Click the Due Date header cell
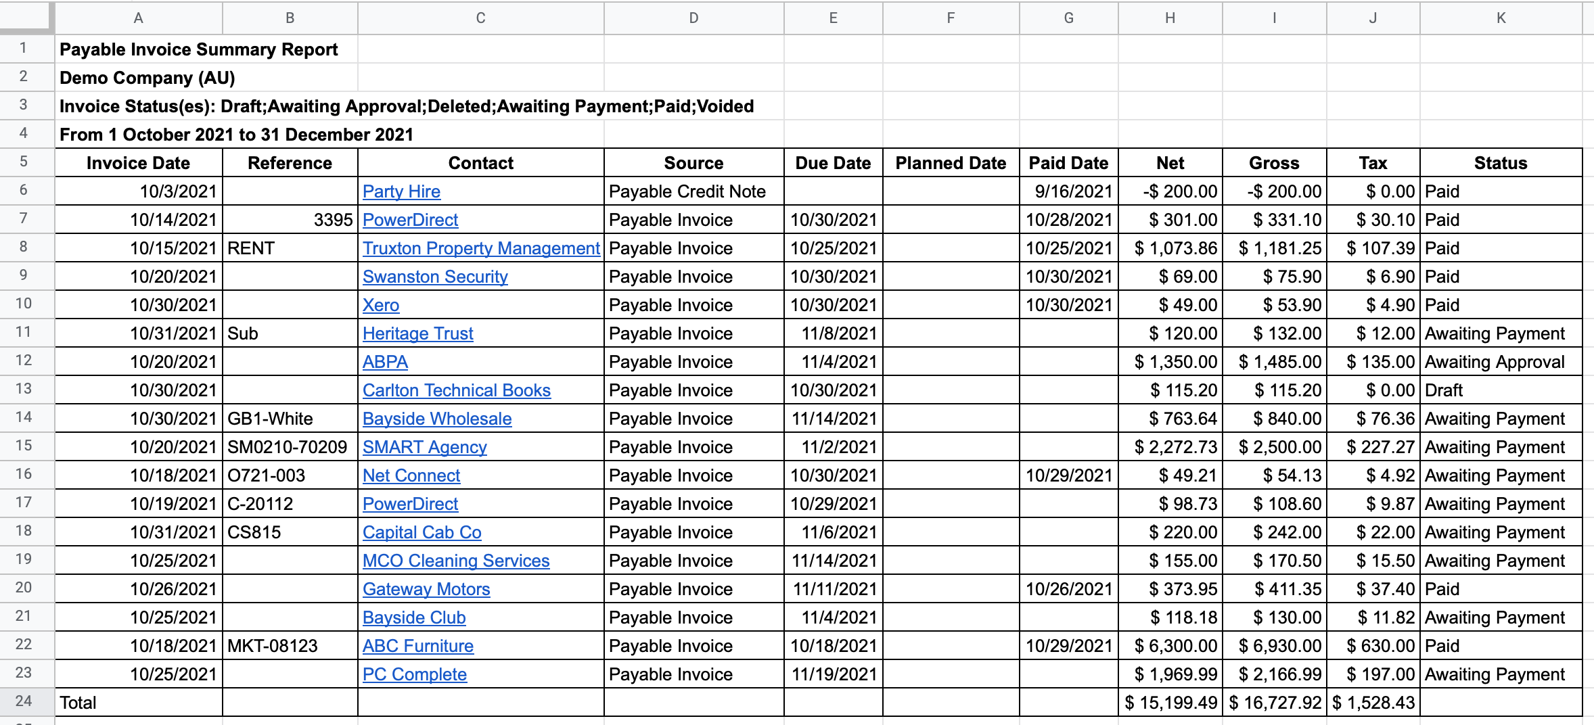Screen dimensions: 1594x725 tap(834, 163)
